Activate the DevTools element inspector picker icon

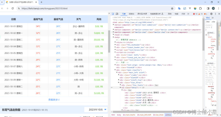pos(113,14)
